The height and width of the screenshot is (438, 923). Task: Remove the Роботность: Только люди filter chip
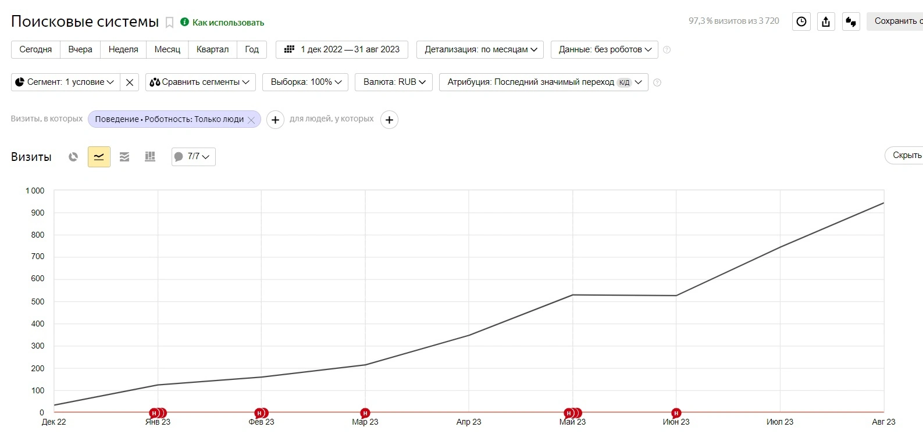coord(251,120)
